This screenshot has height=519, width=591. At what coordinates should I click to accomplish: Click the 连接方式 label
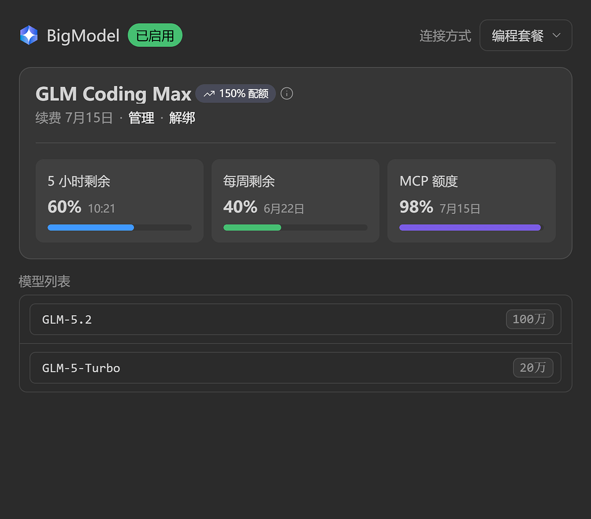pyautogui.click(x=445, y=36)
